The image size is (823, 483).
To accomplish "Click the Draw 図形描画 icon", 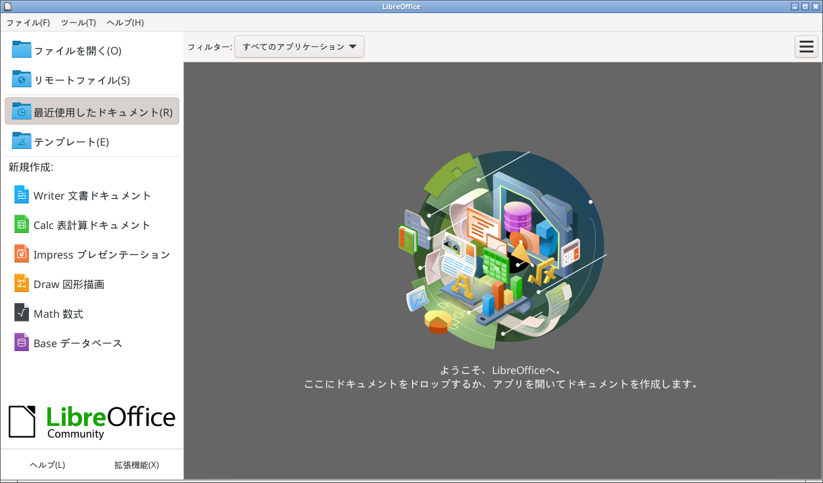I will tap(22, 283).
